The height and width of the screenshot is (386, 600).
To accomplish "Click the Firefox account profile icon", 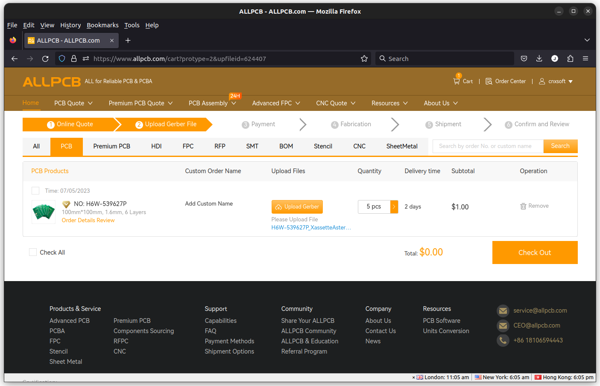I will 555,59.
